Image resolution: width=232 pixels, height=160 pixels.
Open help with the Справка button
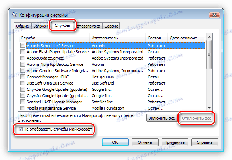[205, 142]
